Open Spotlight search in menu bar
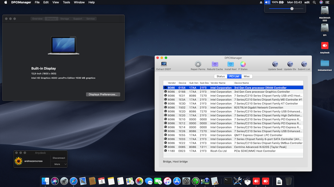 coord(314,2)
